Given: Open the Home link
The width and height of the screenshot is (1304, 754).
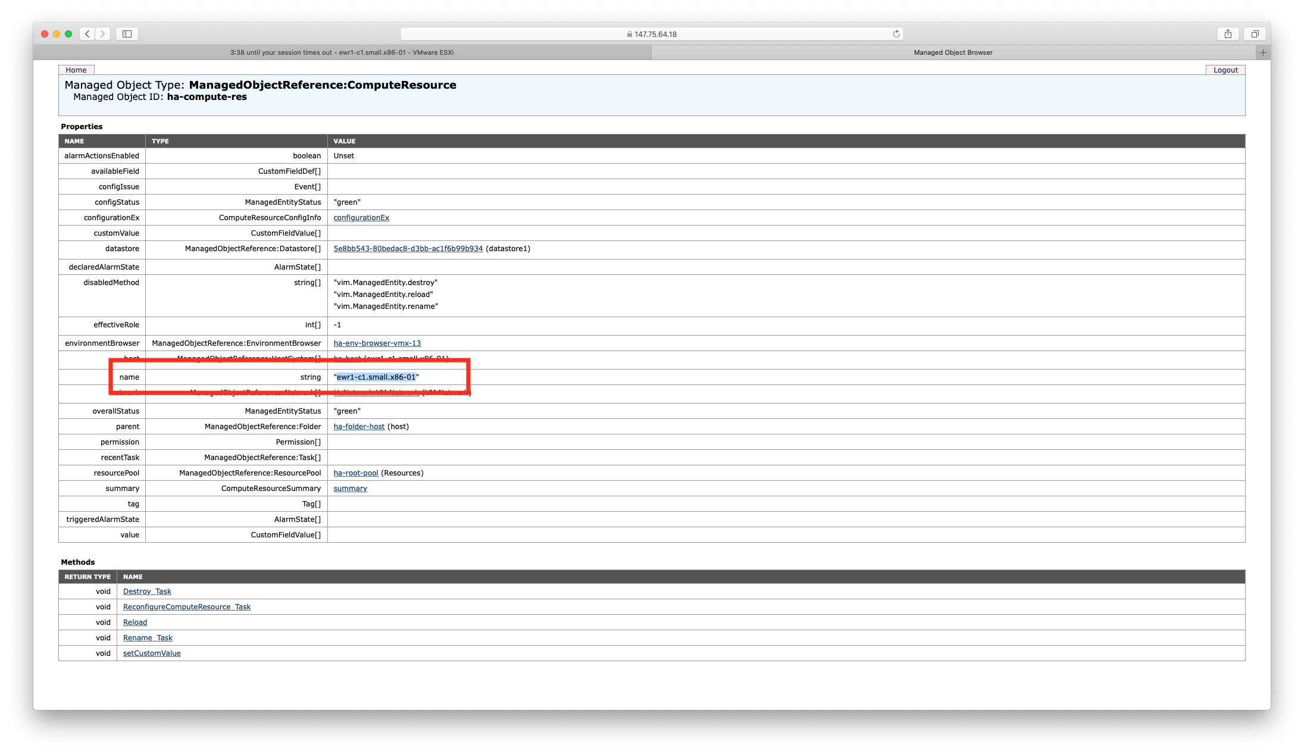Looking at the screenshot, I should click(76, 70).
